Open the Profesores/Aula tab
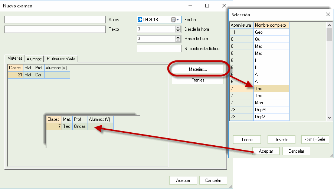This screenshot has width=334, height=189. [x=61, y=59]
